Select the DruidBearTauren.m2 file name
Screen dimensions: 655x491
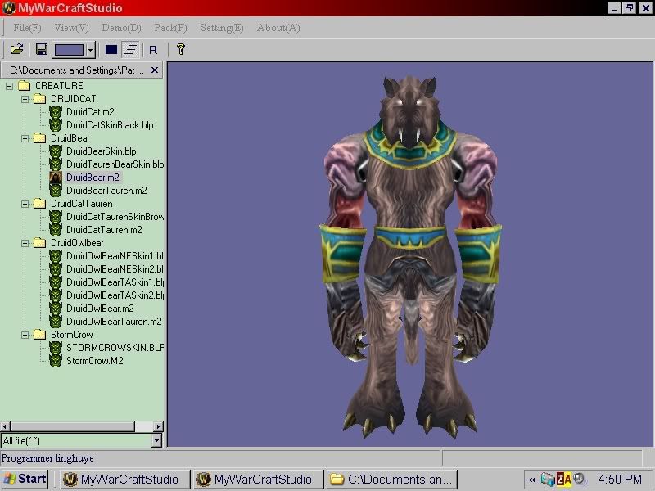106,191
